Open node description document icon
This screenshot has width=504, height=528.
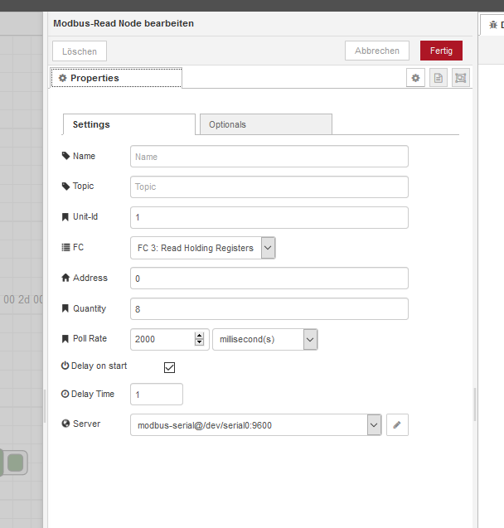[438, 78]
